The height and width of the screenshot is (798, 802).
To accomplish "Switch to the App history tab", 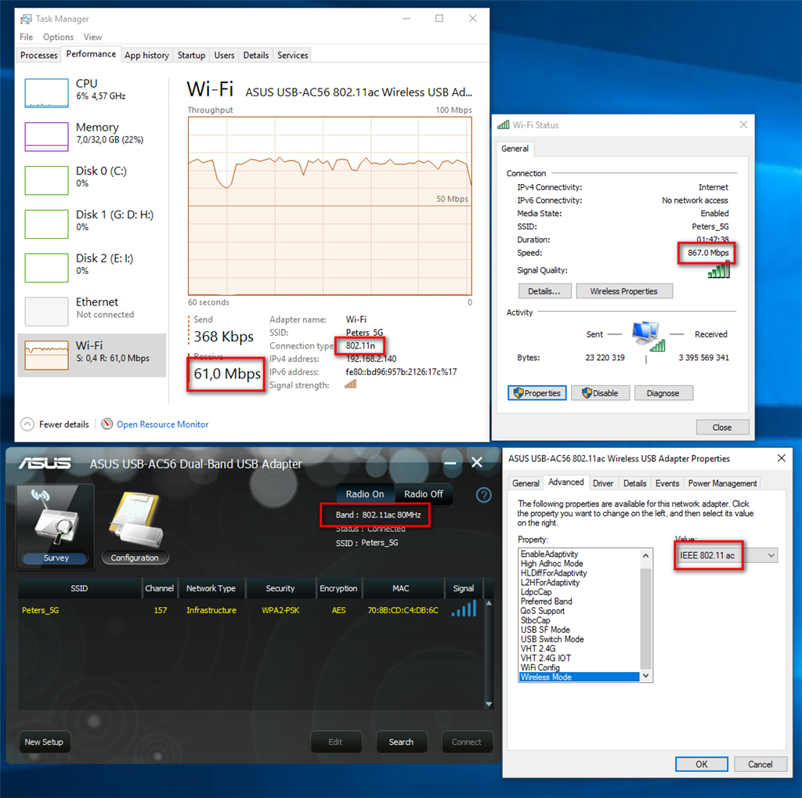I will click(146, 56).
